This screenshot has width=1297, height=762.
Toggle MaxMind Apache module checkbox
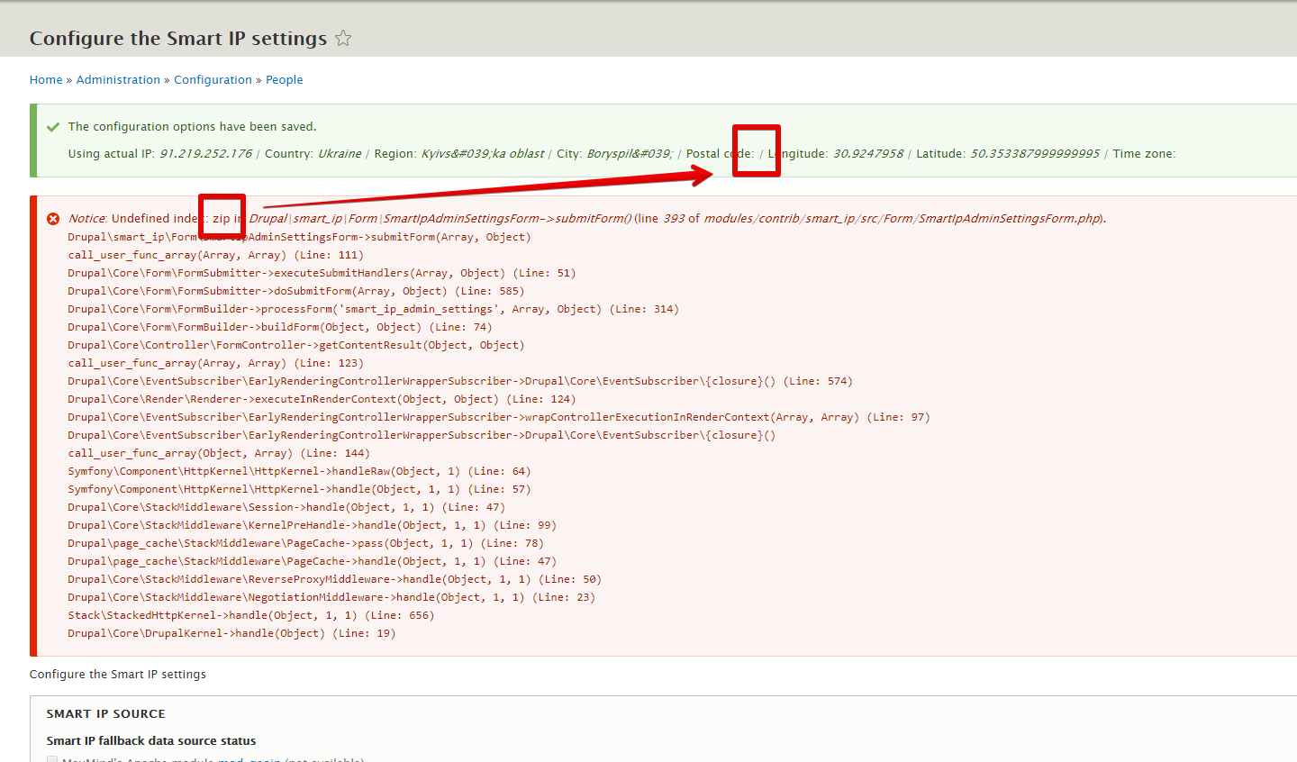pyautogui.click(x=52, y=759)
